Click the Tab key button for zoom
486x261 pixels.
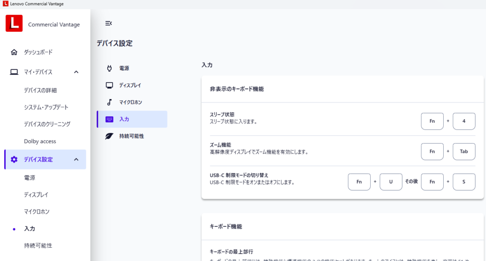coord(464,151)
